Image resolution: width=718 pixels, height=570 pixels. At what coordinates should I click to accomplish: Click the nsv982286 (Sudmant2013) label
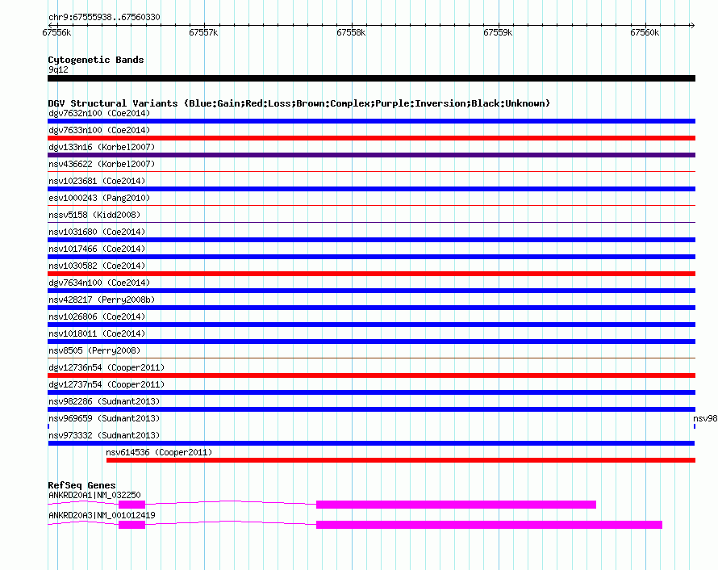pos(104,401)
